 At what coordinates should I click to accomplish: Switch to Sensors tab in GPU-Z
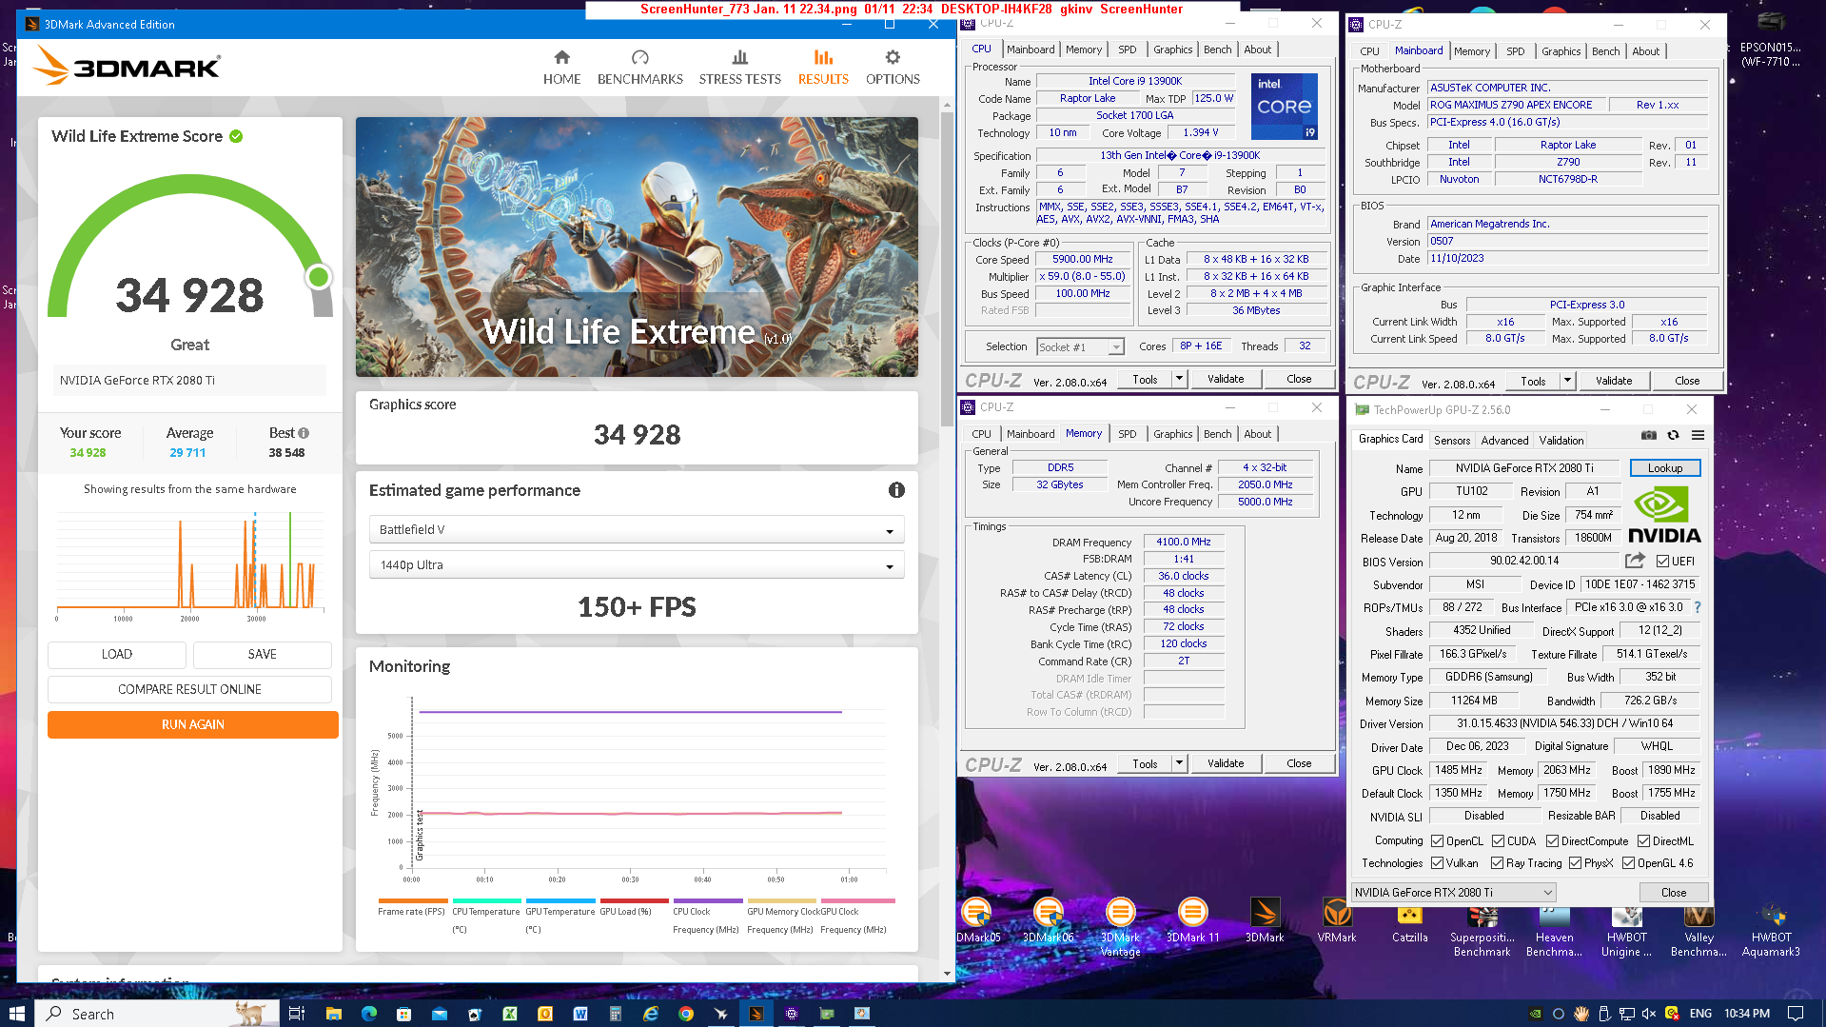coord(1452,440)
